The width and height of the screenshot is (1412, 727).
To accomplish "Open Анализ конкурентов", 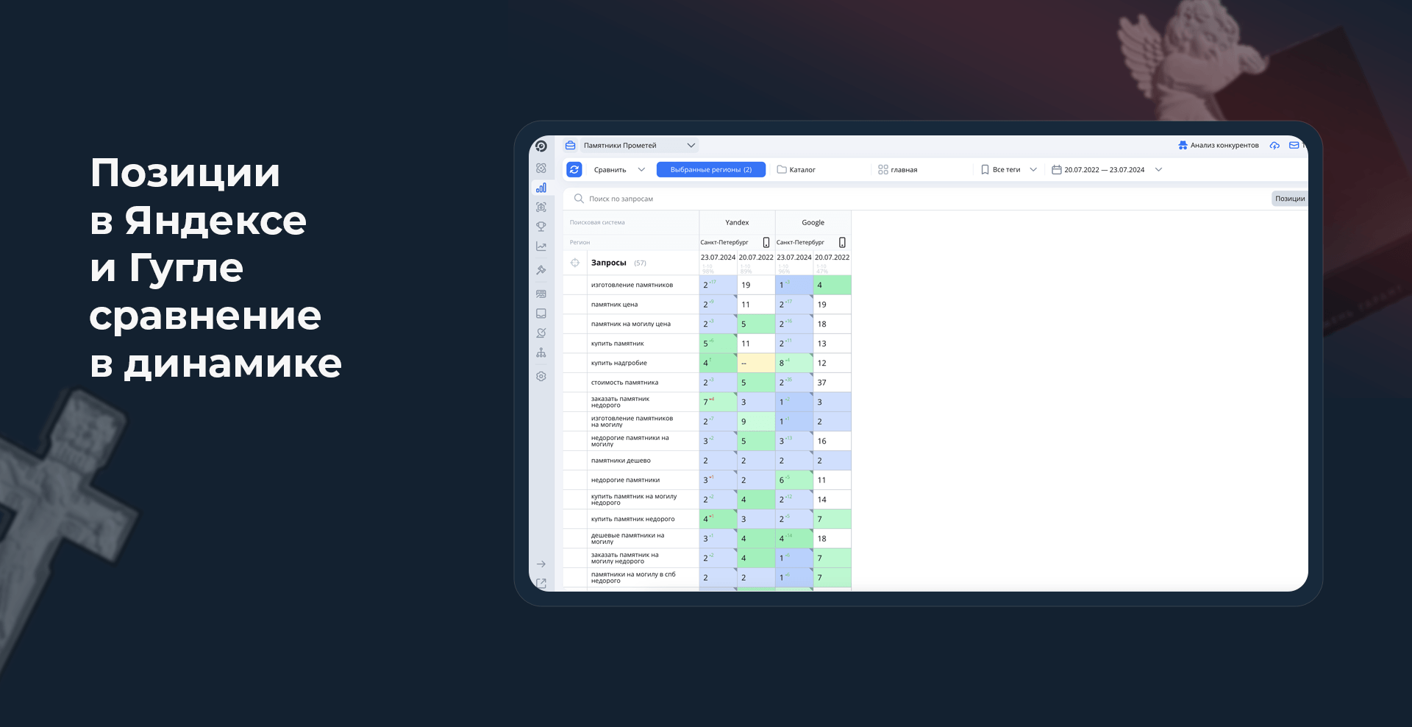I will 1219,146.
